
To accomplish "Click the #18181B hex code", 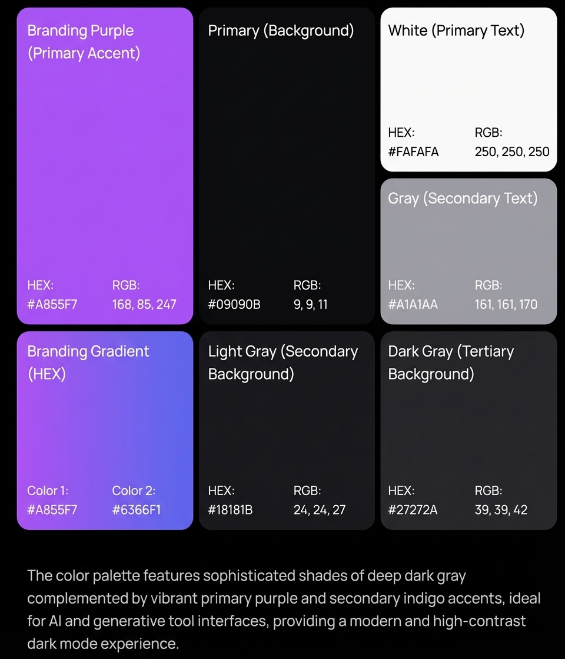I will [231, 510].
